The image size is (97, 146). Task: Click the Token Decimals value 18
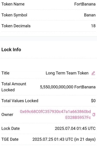(93, 26)
